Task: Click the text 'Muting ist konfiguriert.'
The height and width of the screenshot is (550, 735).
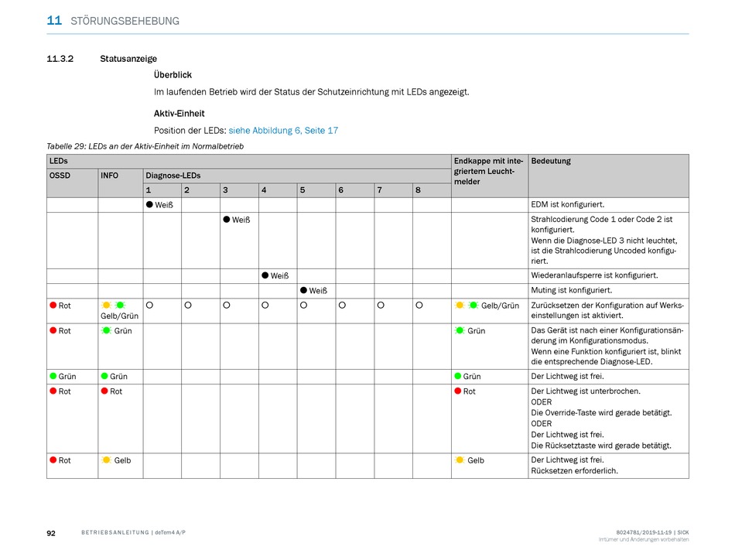Action: tap(572, 290)
